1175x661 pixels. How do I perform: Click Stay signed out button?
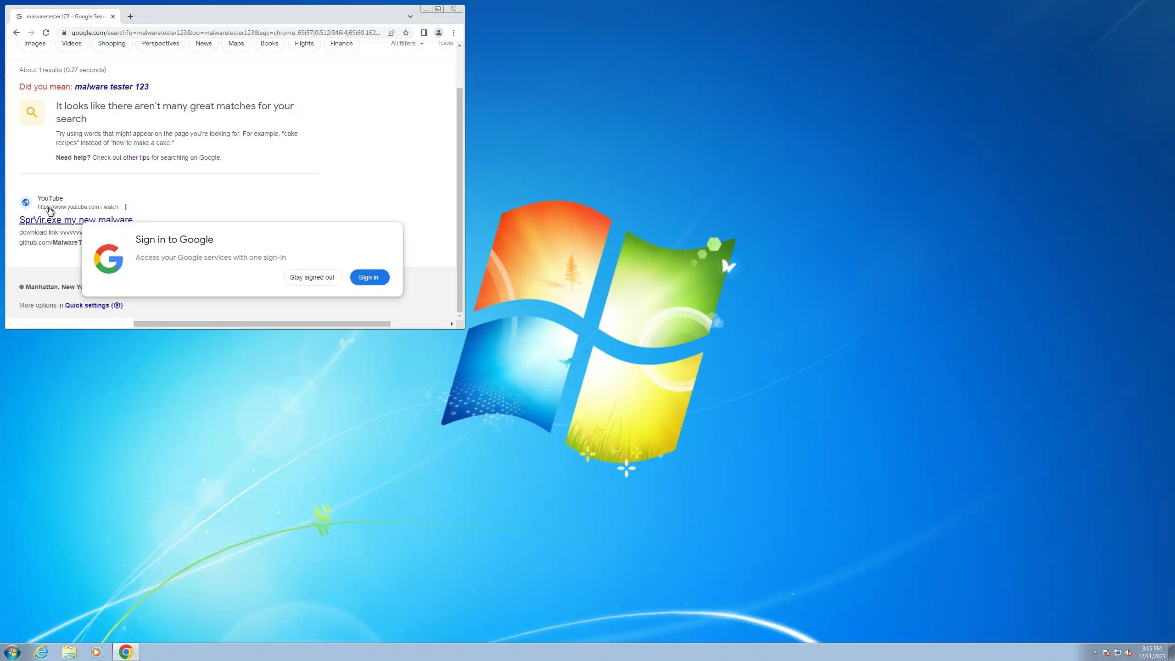pos(312,277)
